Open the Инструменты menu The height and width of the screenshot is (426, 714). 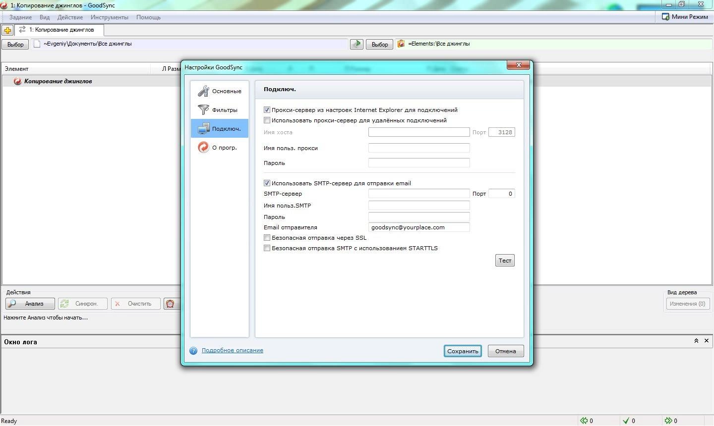[109, 17]
